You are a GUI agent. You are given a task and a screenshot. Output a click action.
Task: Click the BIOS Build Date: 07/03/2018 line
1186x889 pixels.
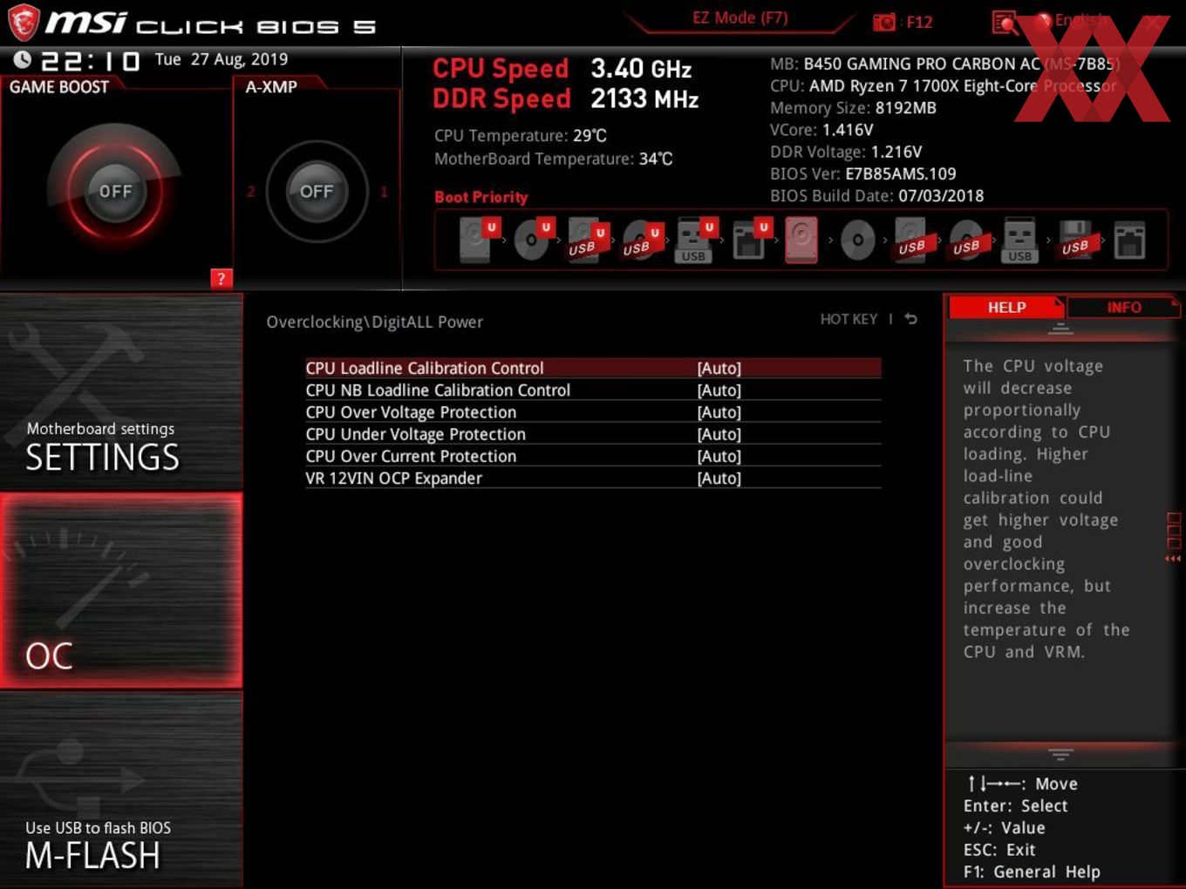coord(876,196)
